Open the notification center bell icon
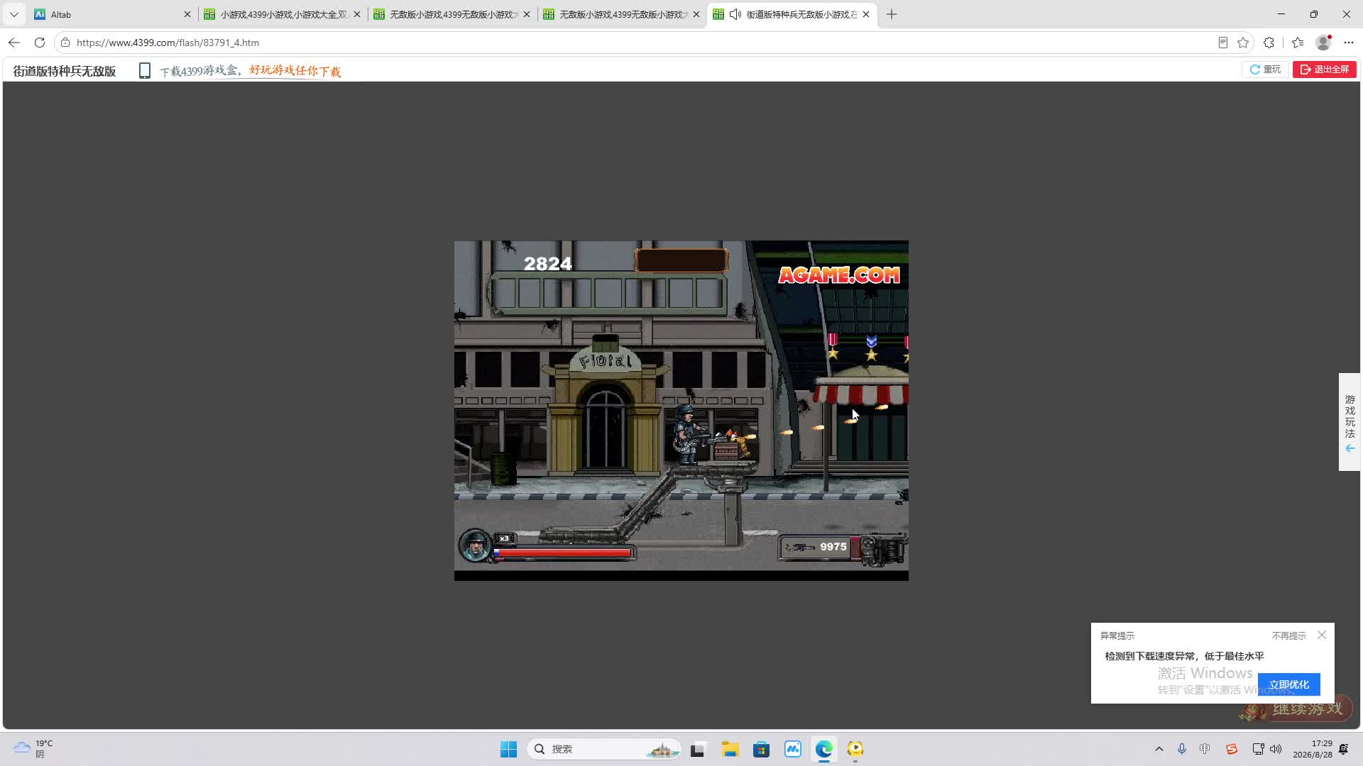Image resolution: width=1363 pixels, height=766 pixels. click(1344, 749)
